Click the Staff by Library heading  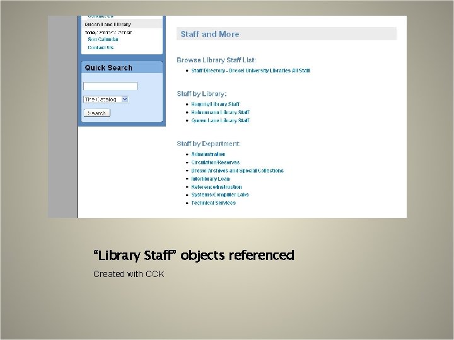point(202,94)
